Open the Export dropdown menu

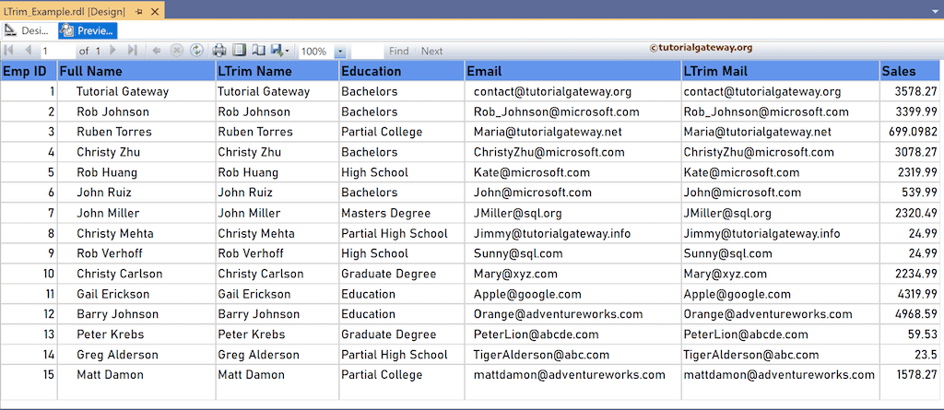[x=280, y=51]
